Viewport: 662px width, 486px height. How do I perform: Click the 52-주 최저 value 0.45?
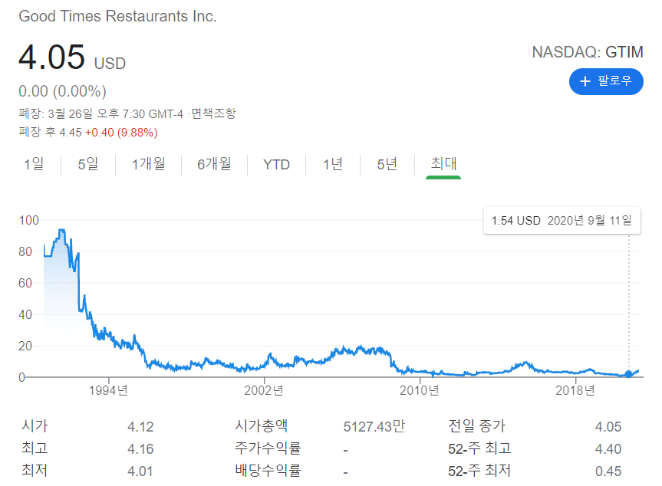[x=608, y=471]
